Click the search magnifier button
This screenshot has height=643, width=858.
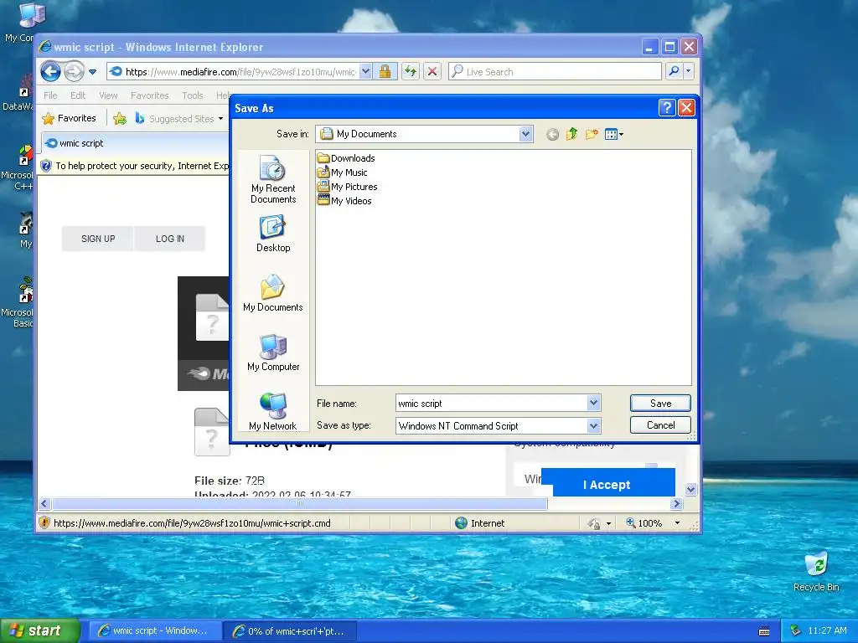tap(675, 71)
